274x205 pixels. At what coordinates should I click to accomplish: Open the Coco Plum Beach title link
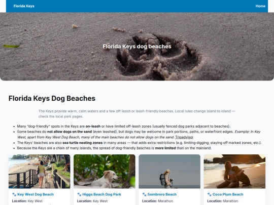point(228,194)
